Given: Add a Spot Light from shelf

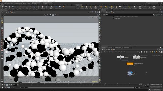Looking at the screenshot, I should click(x=86, y=7).
